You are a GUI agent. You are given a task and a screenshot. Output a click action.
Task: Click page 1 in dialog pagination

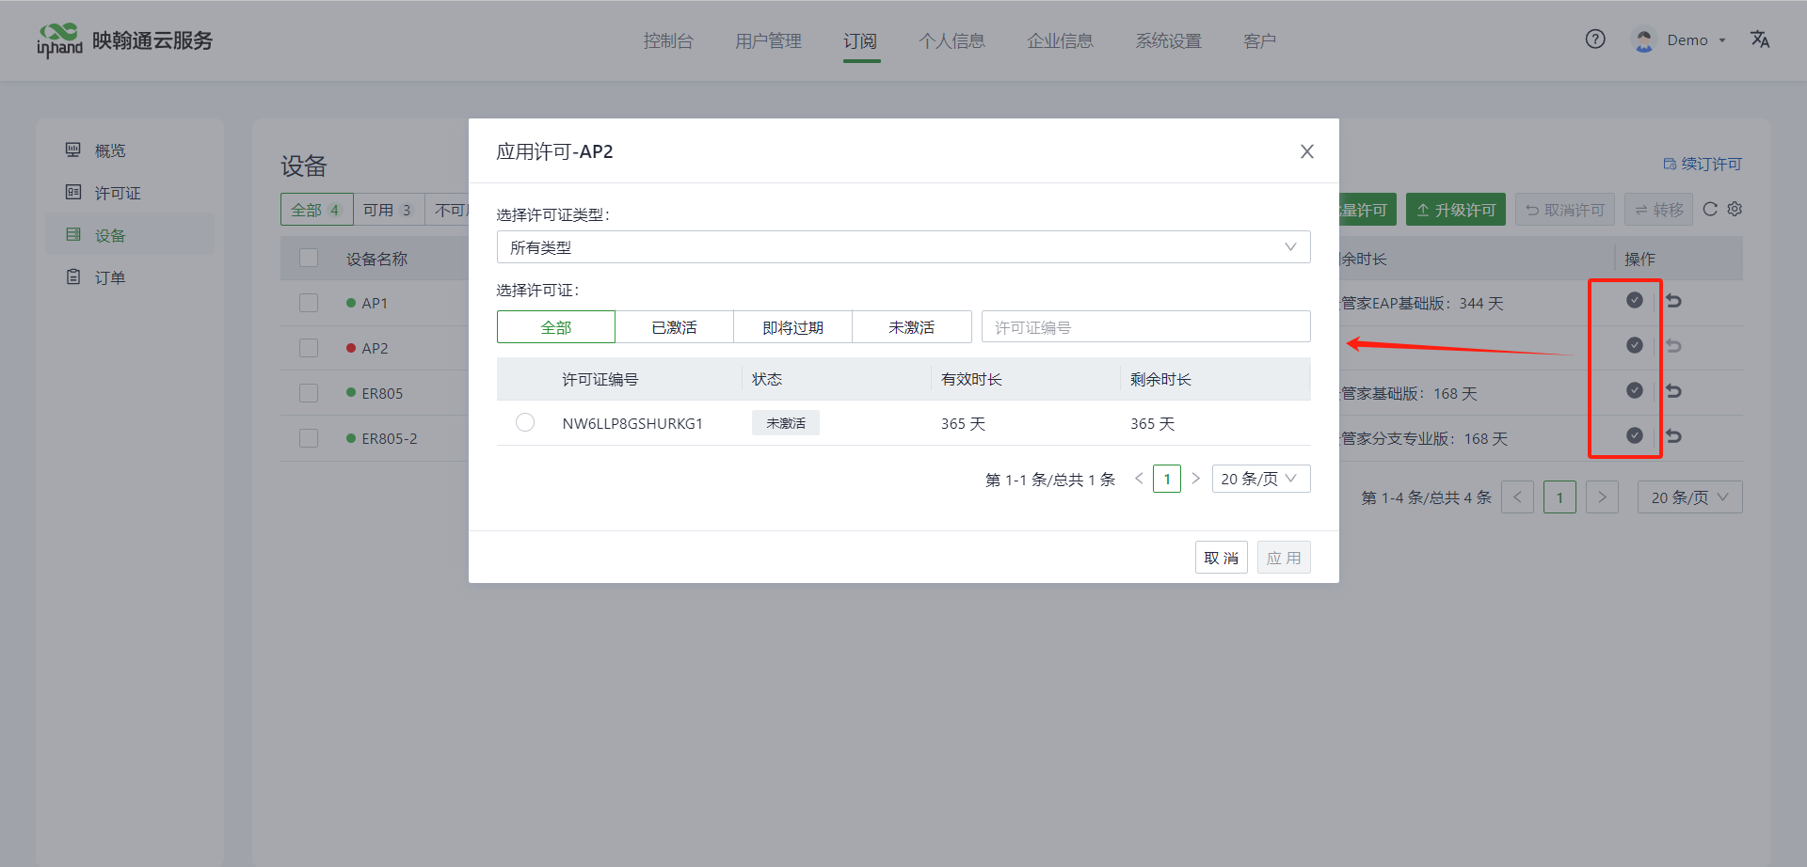[x=1167, y=479]
